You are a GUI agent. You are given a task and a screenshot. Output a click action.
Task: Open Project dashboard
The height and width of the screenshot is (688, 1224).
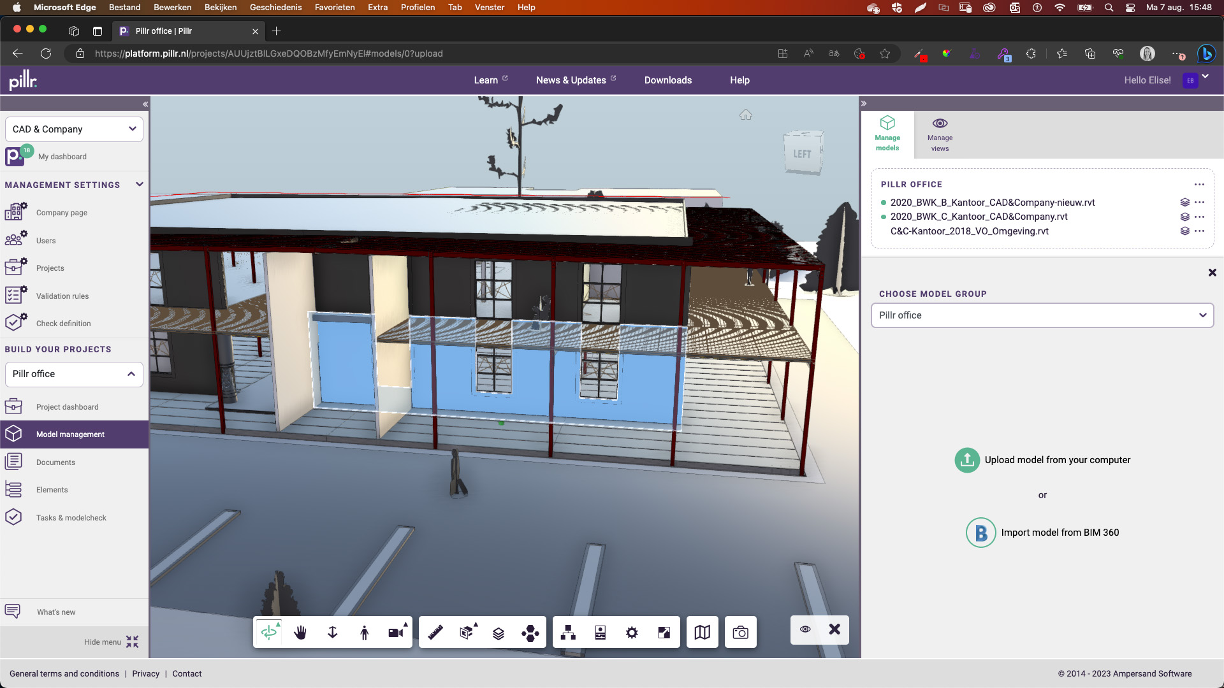[x=68, y=407]
